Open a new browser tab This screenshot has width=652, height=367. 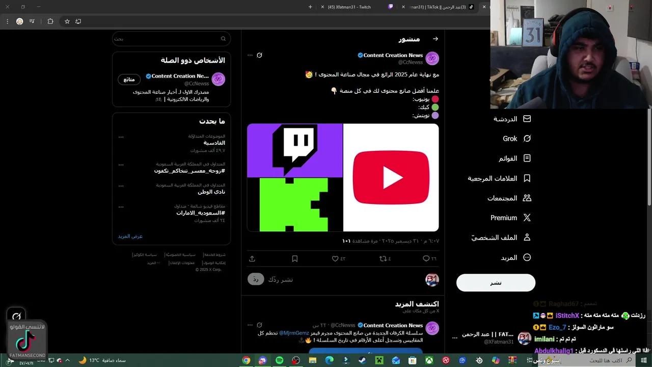310,7
